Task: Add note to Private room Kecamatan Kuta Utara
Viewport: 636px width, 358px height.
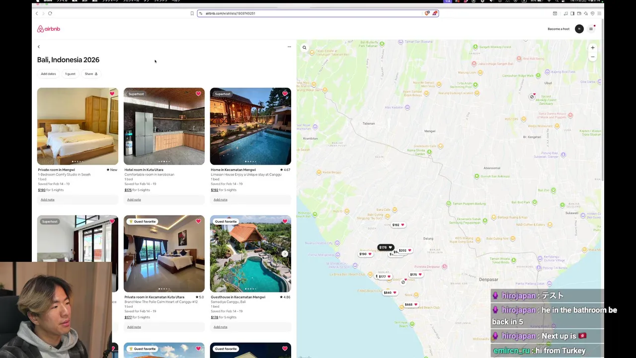Action: (134, 327)
